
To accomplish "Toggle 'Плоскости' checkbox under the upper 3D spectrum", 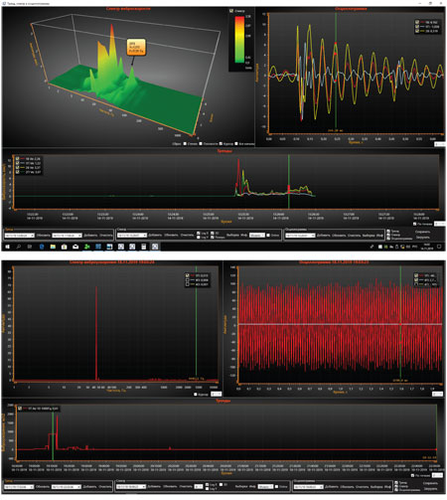I will [x=201, y=143].
